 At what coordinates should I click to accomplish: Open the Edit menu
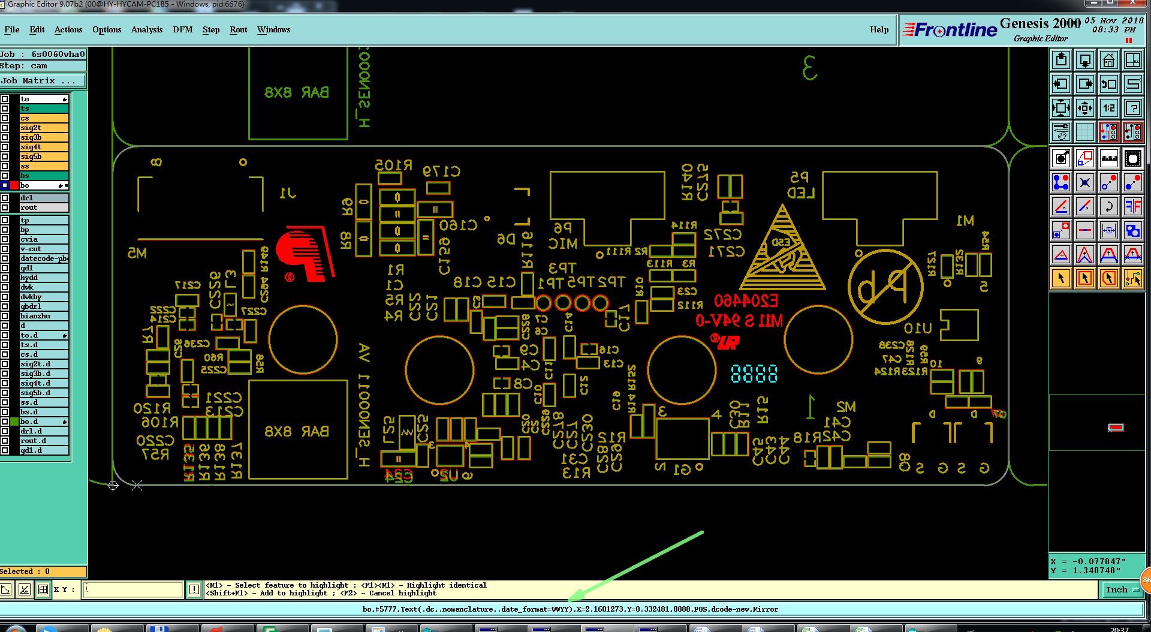[x=37, y=29]
